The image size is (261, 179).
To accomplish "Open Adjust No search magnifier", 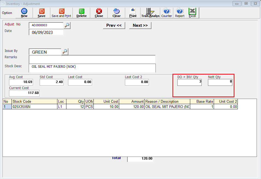I will [67, 25].
